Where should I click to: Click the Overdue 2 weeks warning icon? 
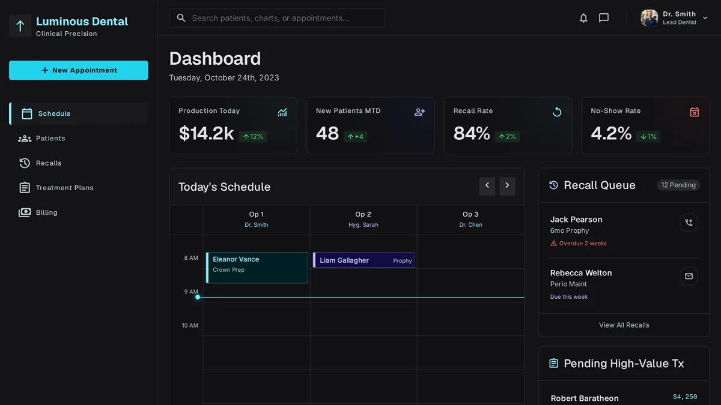coord(554,244)
